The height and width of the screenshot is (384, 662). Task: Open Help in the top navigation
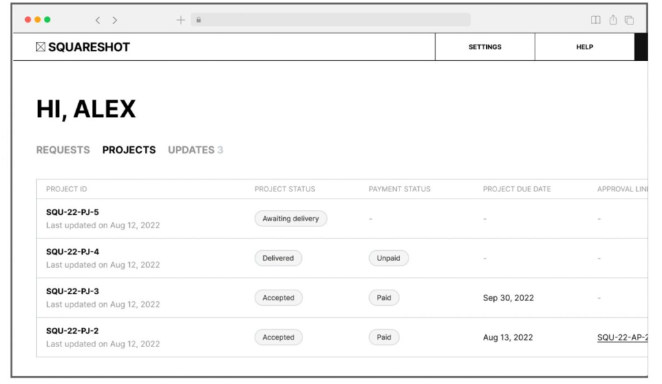click(584, 47)
